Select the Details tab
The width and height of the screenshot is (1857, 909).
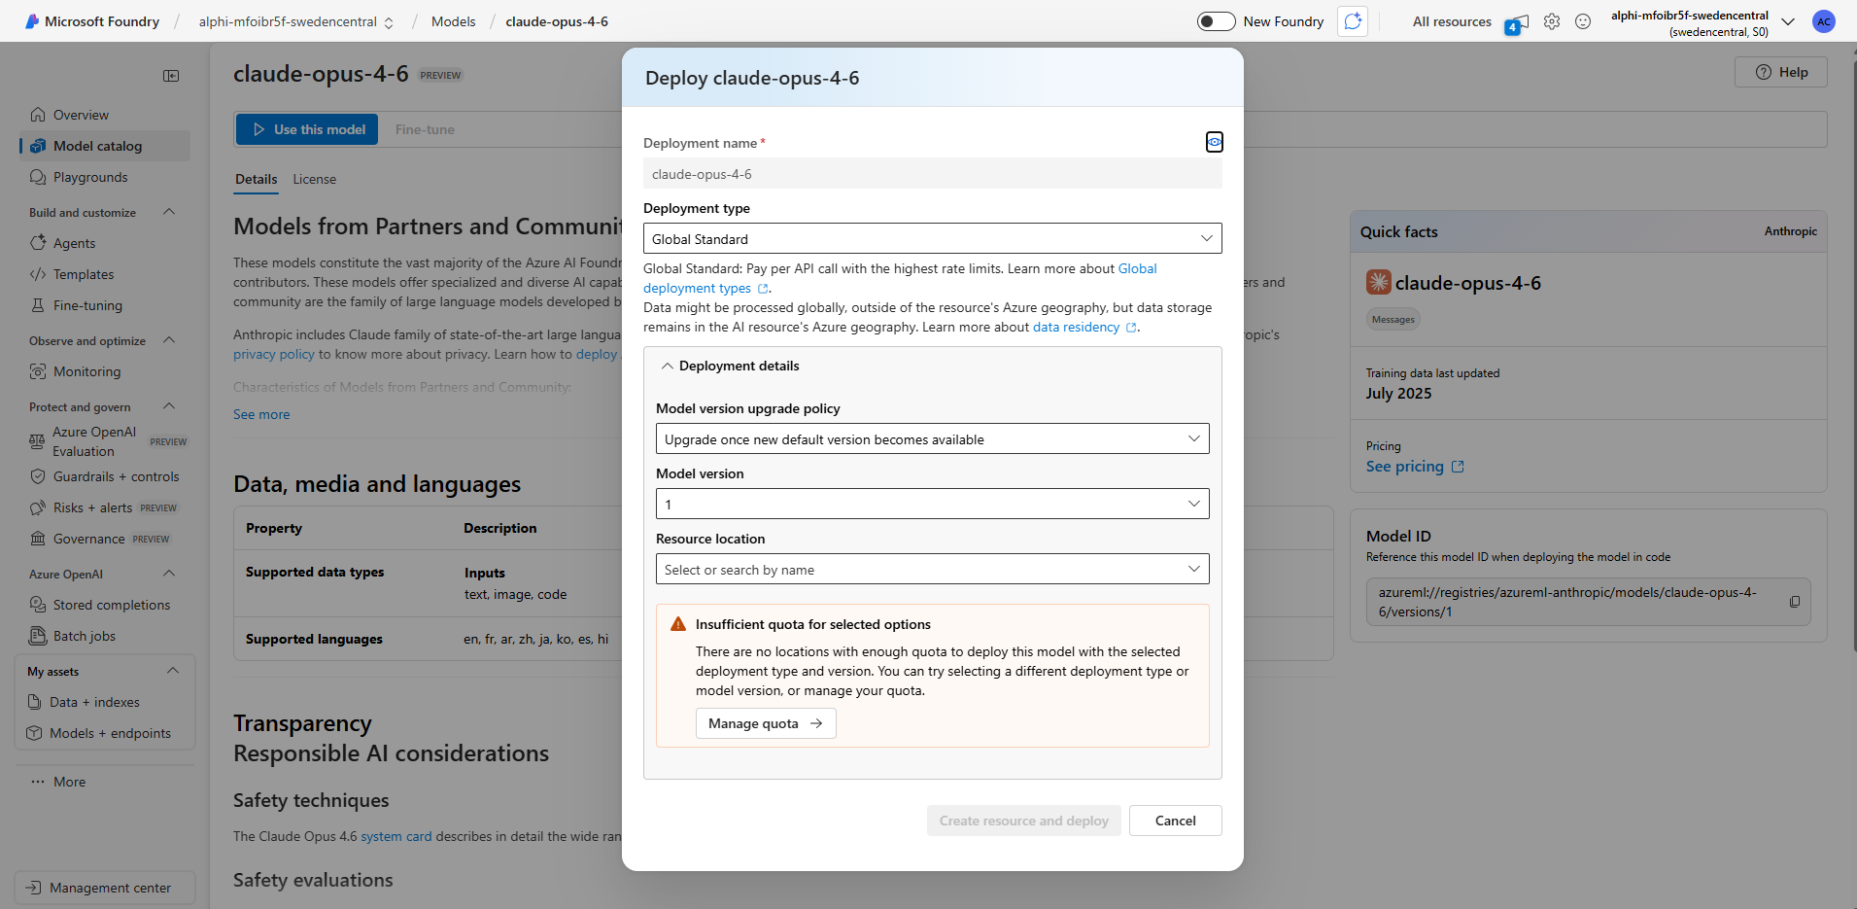(257, 179)
